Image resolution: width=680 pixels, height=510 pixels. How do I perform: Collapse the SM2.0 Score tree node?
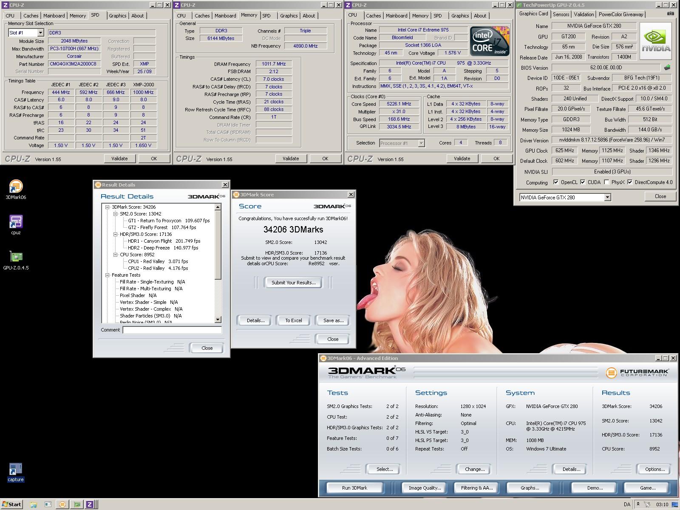(116, 214)
